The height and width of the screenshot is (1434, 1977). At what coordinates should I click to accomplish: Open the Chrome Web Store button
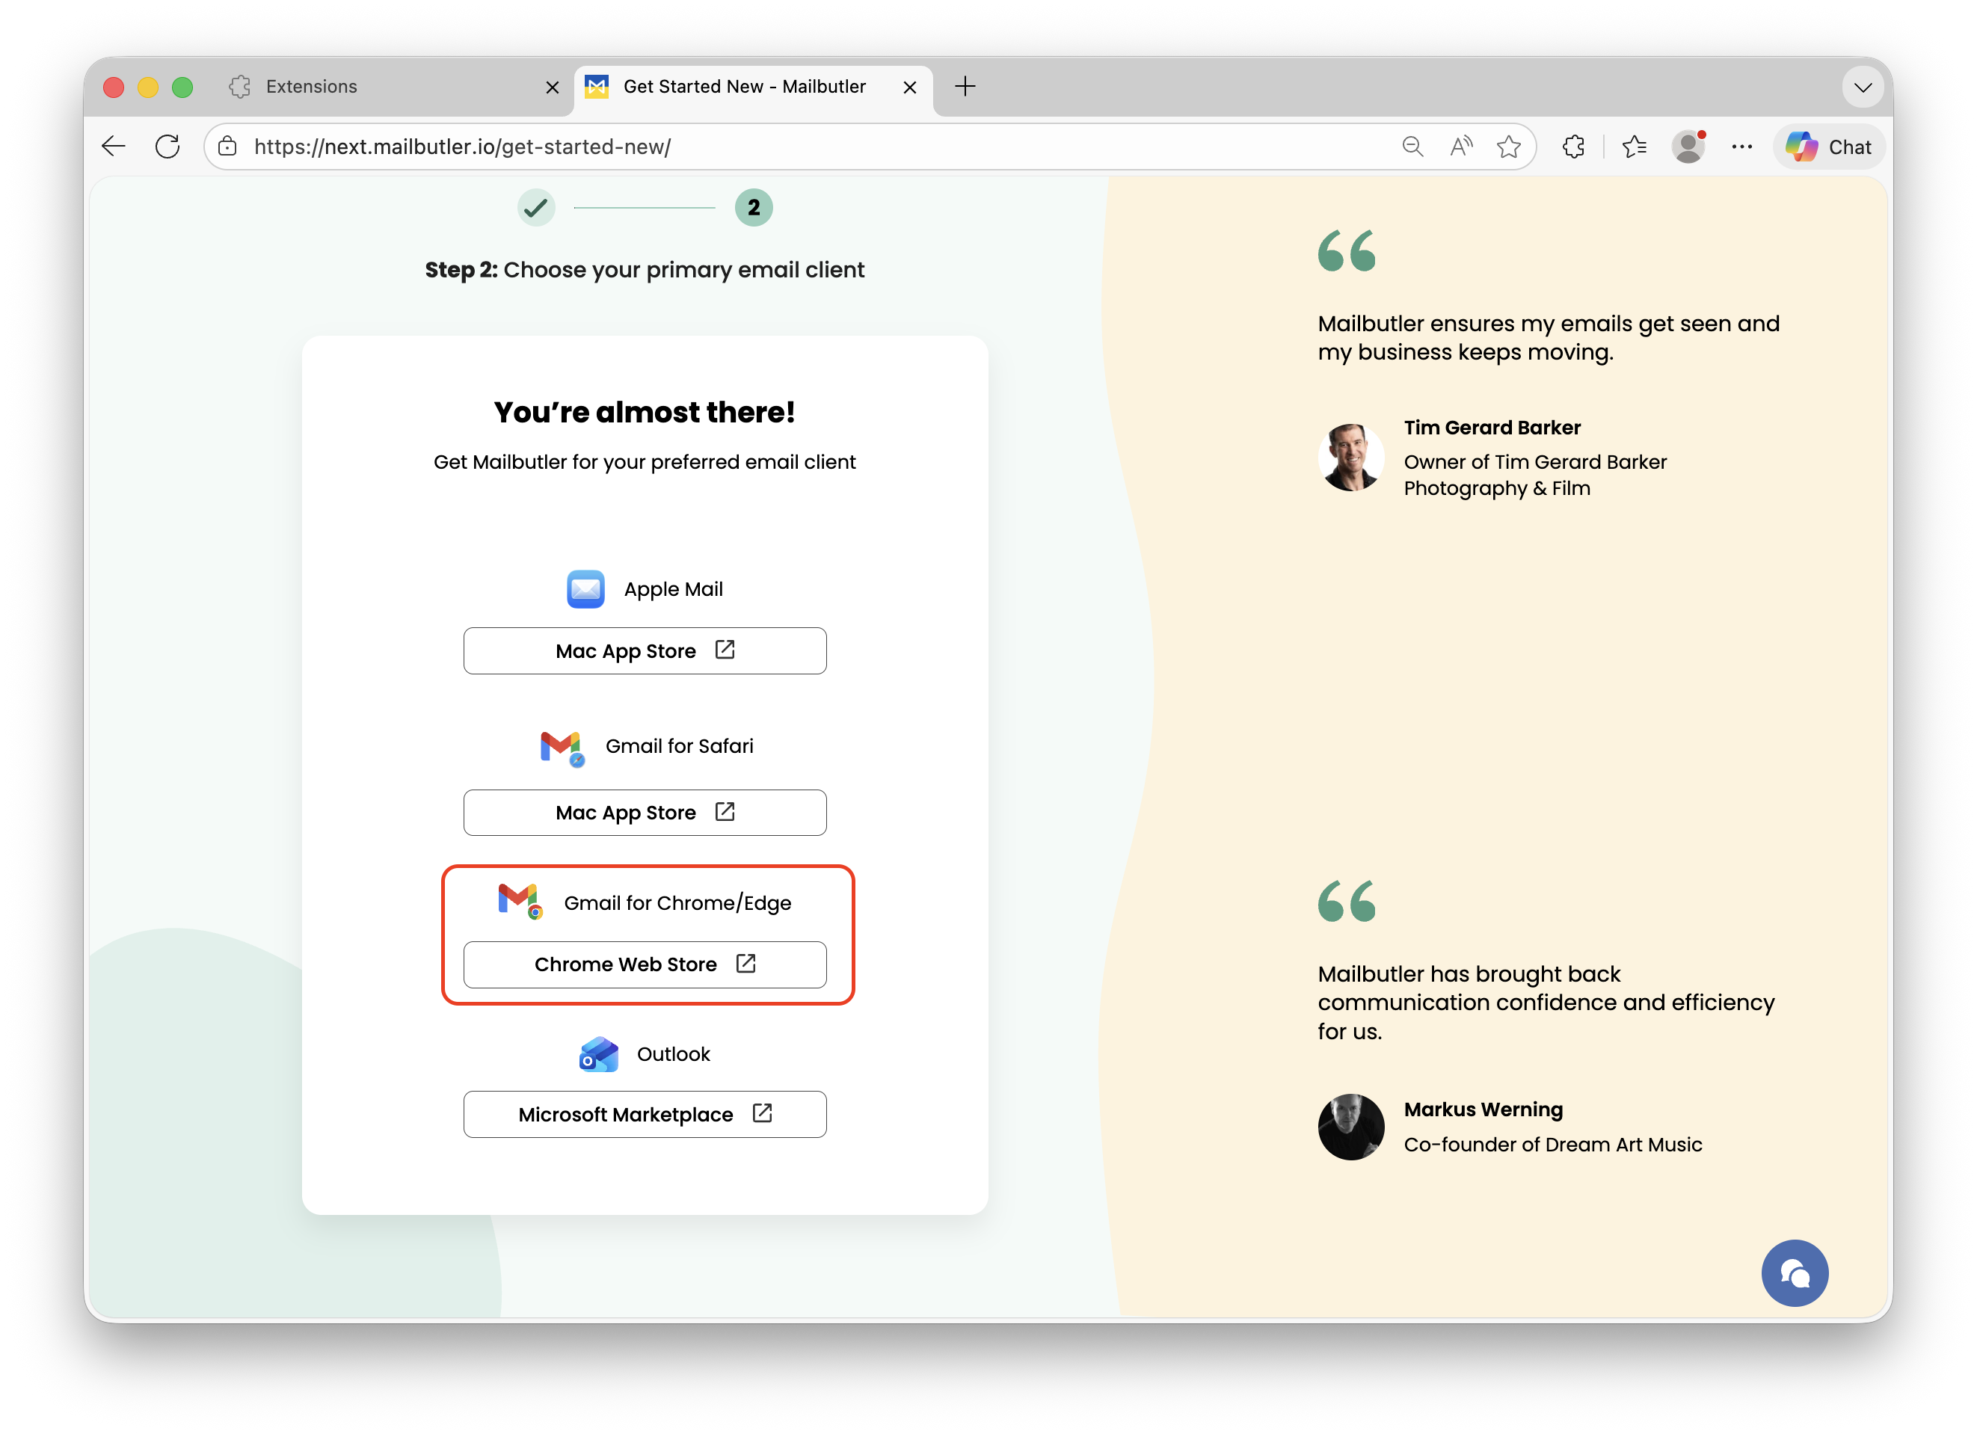coord(645,964)
